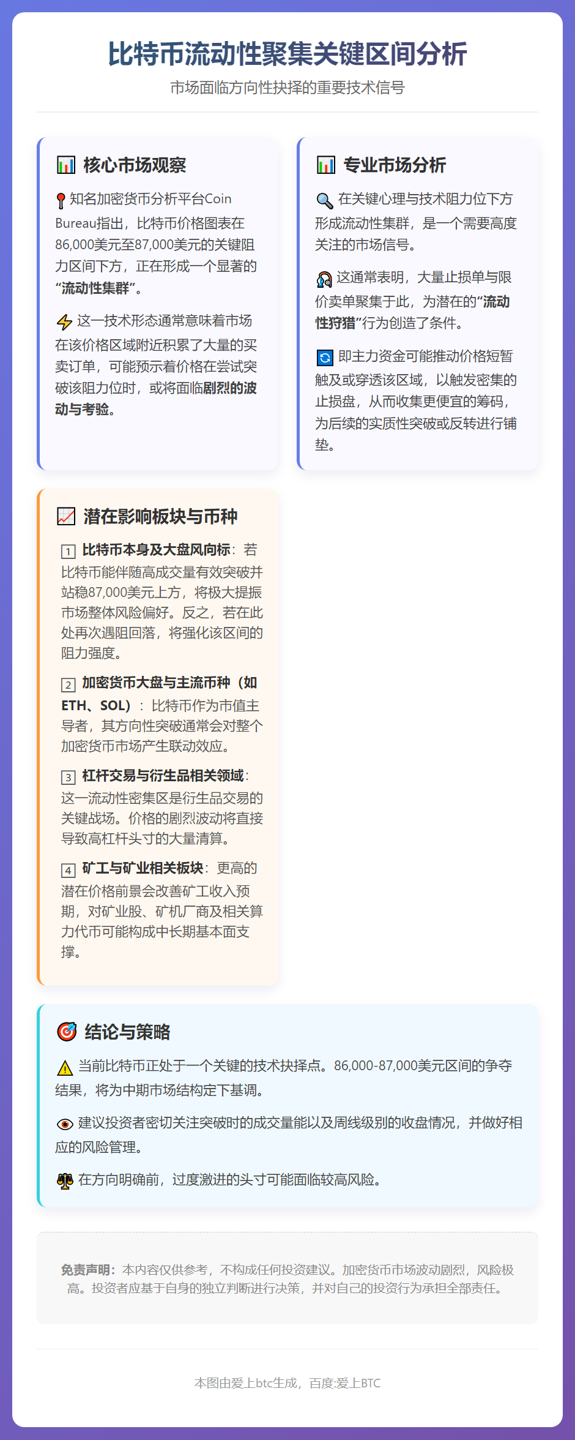This screenshot has height=1440, width=575.
Task: Click boxed number 2 icon before 加密货币大盘与主流币种
Action: (x=69, y=684)
